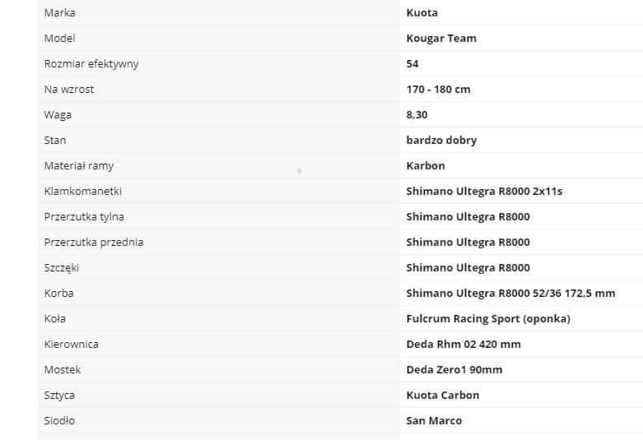Click the bardzo dobry condition value
This screenshot has width=643, height=440.
441,141
